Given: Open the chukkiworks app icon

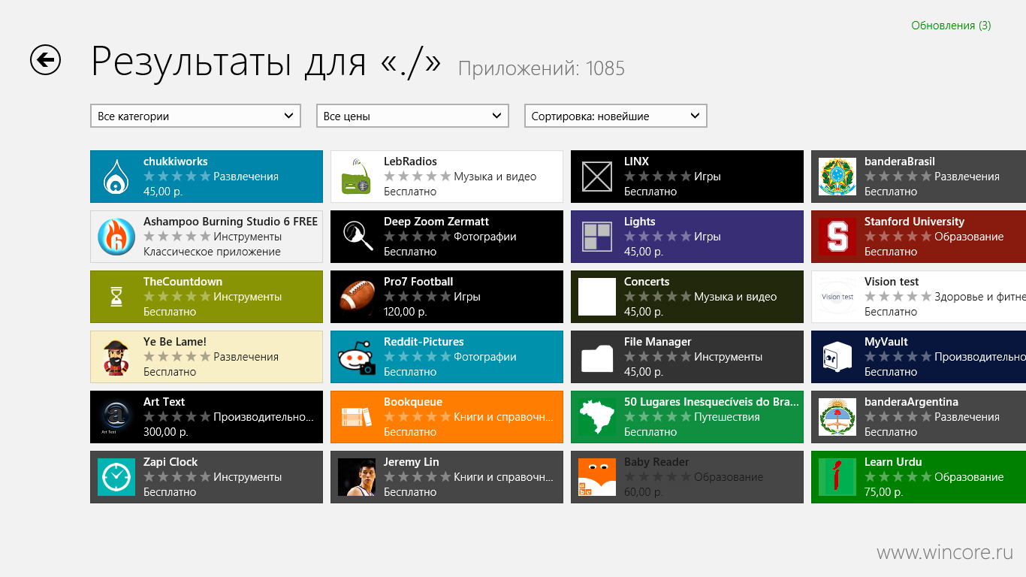Looking at the screenshot, I should tap(116, 177).
